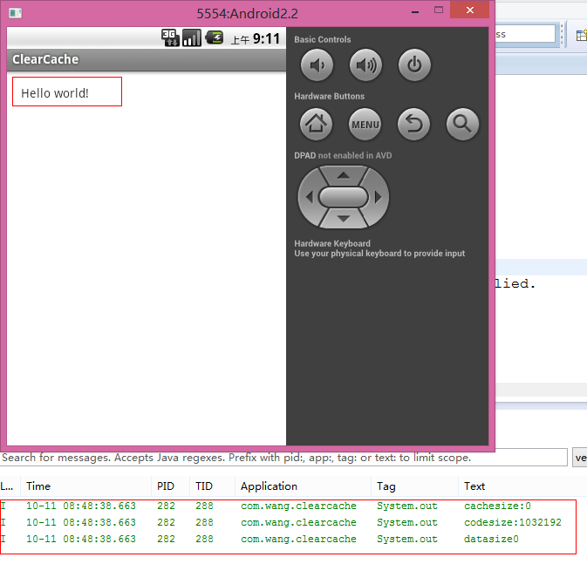Open the emulator MENU hardware button
Screen dimensions: 587x564
[x=365, y=124]
